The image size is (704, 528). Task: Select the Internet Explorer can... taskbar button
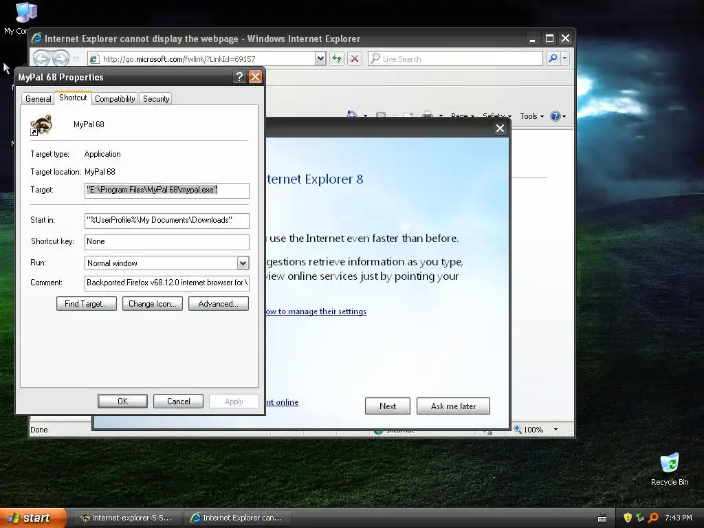click(238, 518)
